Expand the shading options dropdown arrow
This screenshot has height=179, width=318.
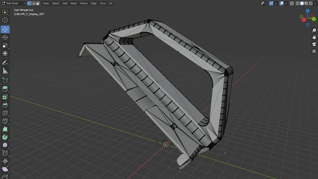(315, 3)
